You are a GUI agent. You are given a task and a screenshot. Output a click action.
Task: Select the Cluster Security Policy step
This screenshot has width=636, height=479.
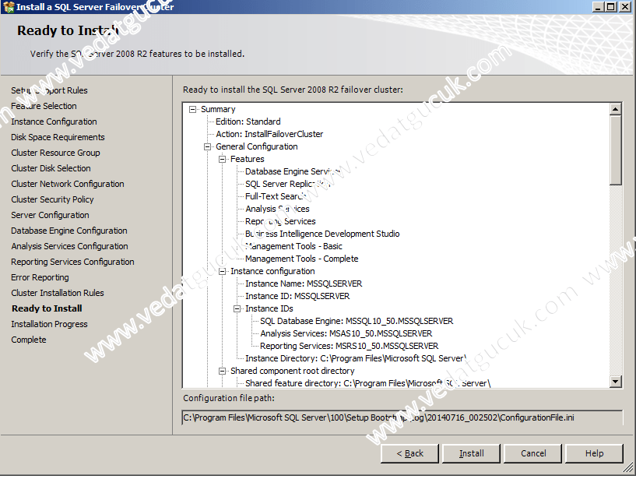pos(52,199)
